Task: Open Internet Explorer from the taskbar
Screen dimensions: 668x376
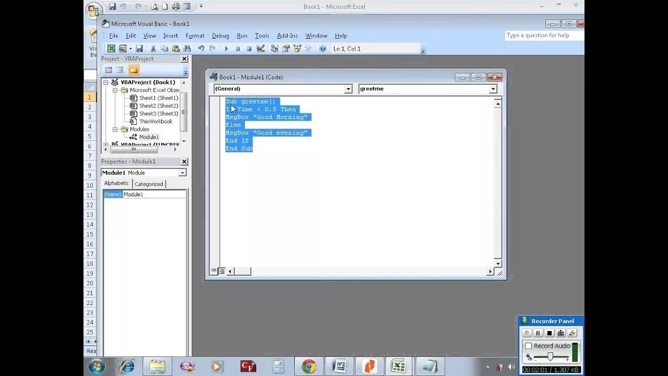Action: 127,367
